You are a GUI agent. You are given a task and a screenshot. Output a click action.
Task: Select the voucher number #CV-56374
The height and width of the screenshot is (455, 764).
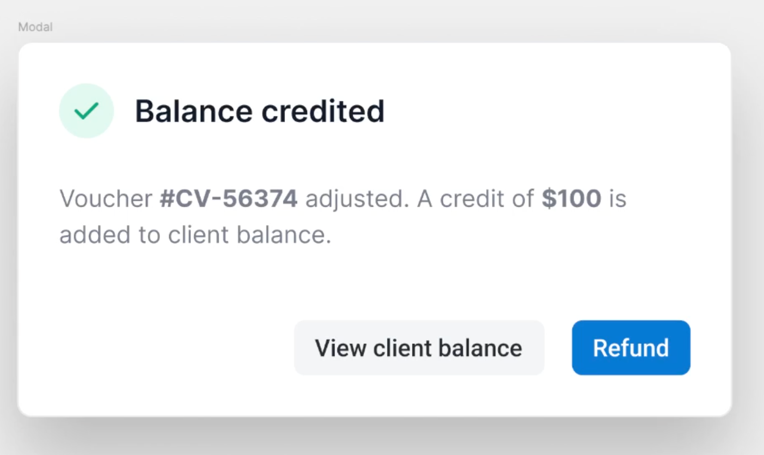[229, 199]
